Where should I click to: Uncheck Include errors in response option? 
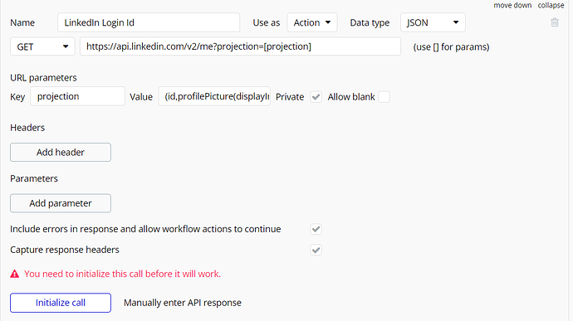click(x=316, y=229)
